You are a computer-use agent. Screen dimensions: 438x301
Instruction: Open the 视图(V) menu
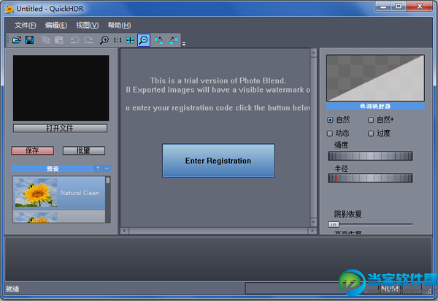point(87,26)
